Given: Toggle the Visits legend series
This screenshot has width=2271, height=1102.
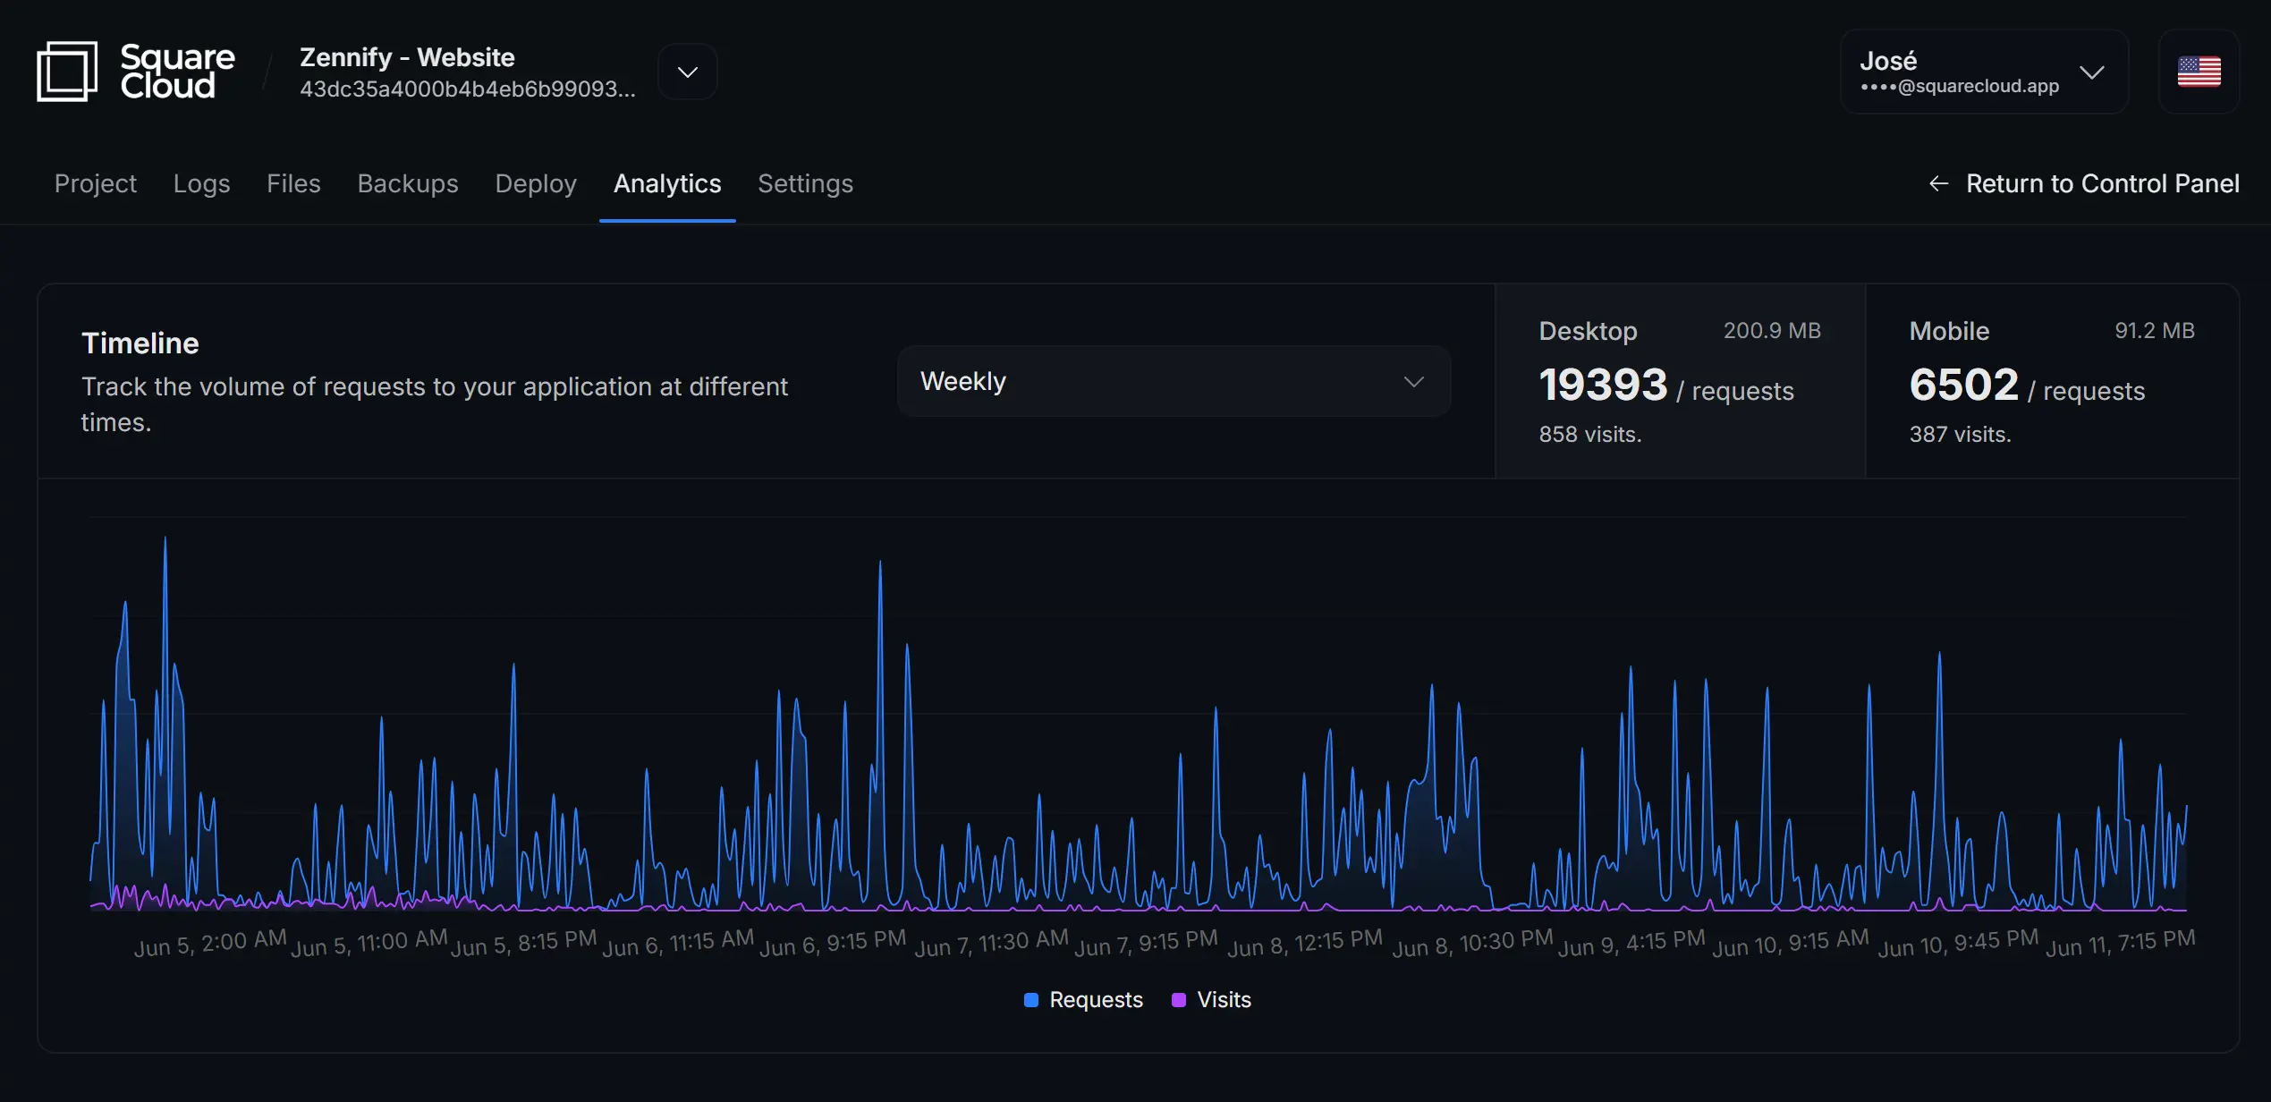Looking at the screenshot, I should [1223, 1000].
